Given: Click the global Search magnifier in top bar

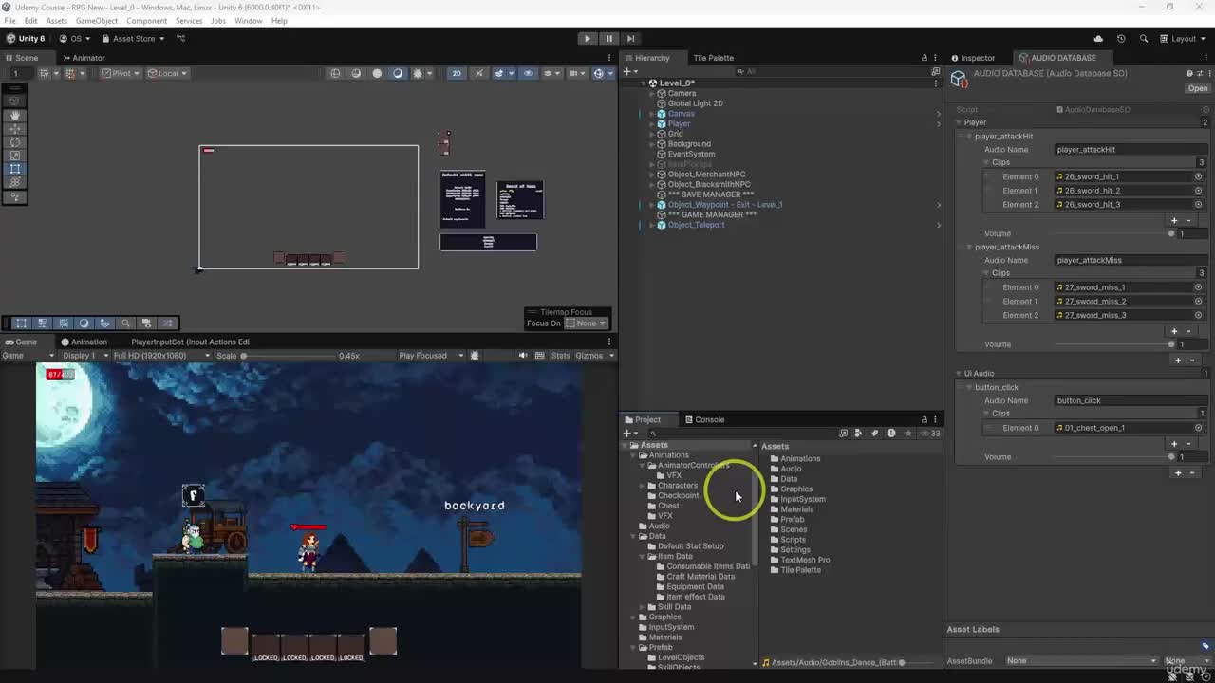Looking at the screenshot, I should point(1143,39).
